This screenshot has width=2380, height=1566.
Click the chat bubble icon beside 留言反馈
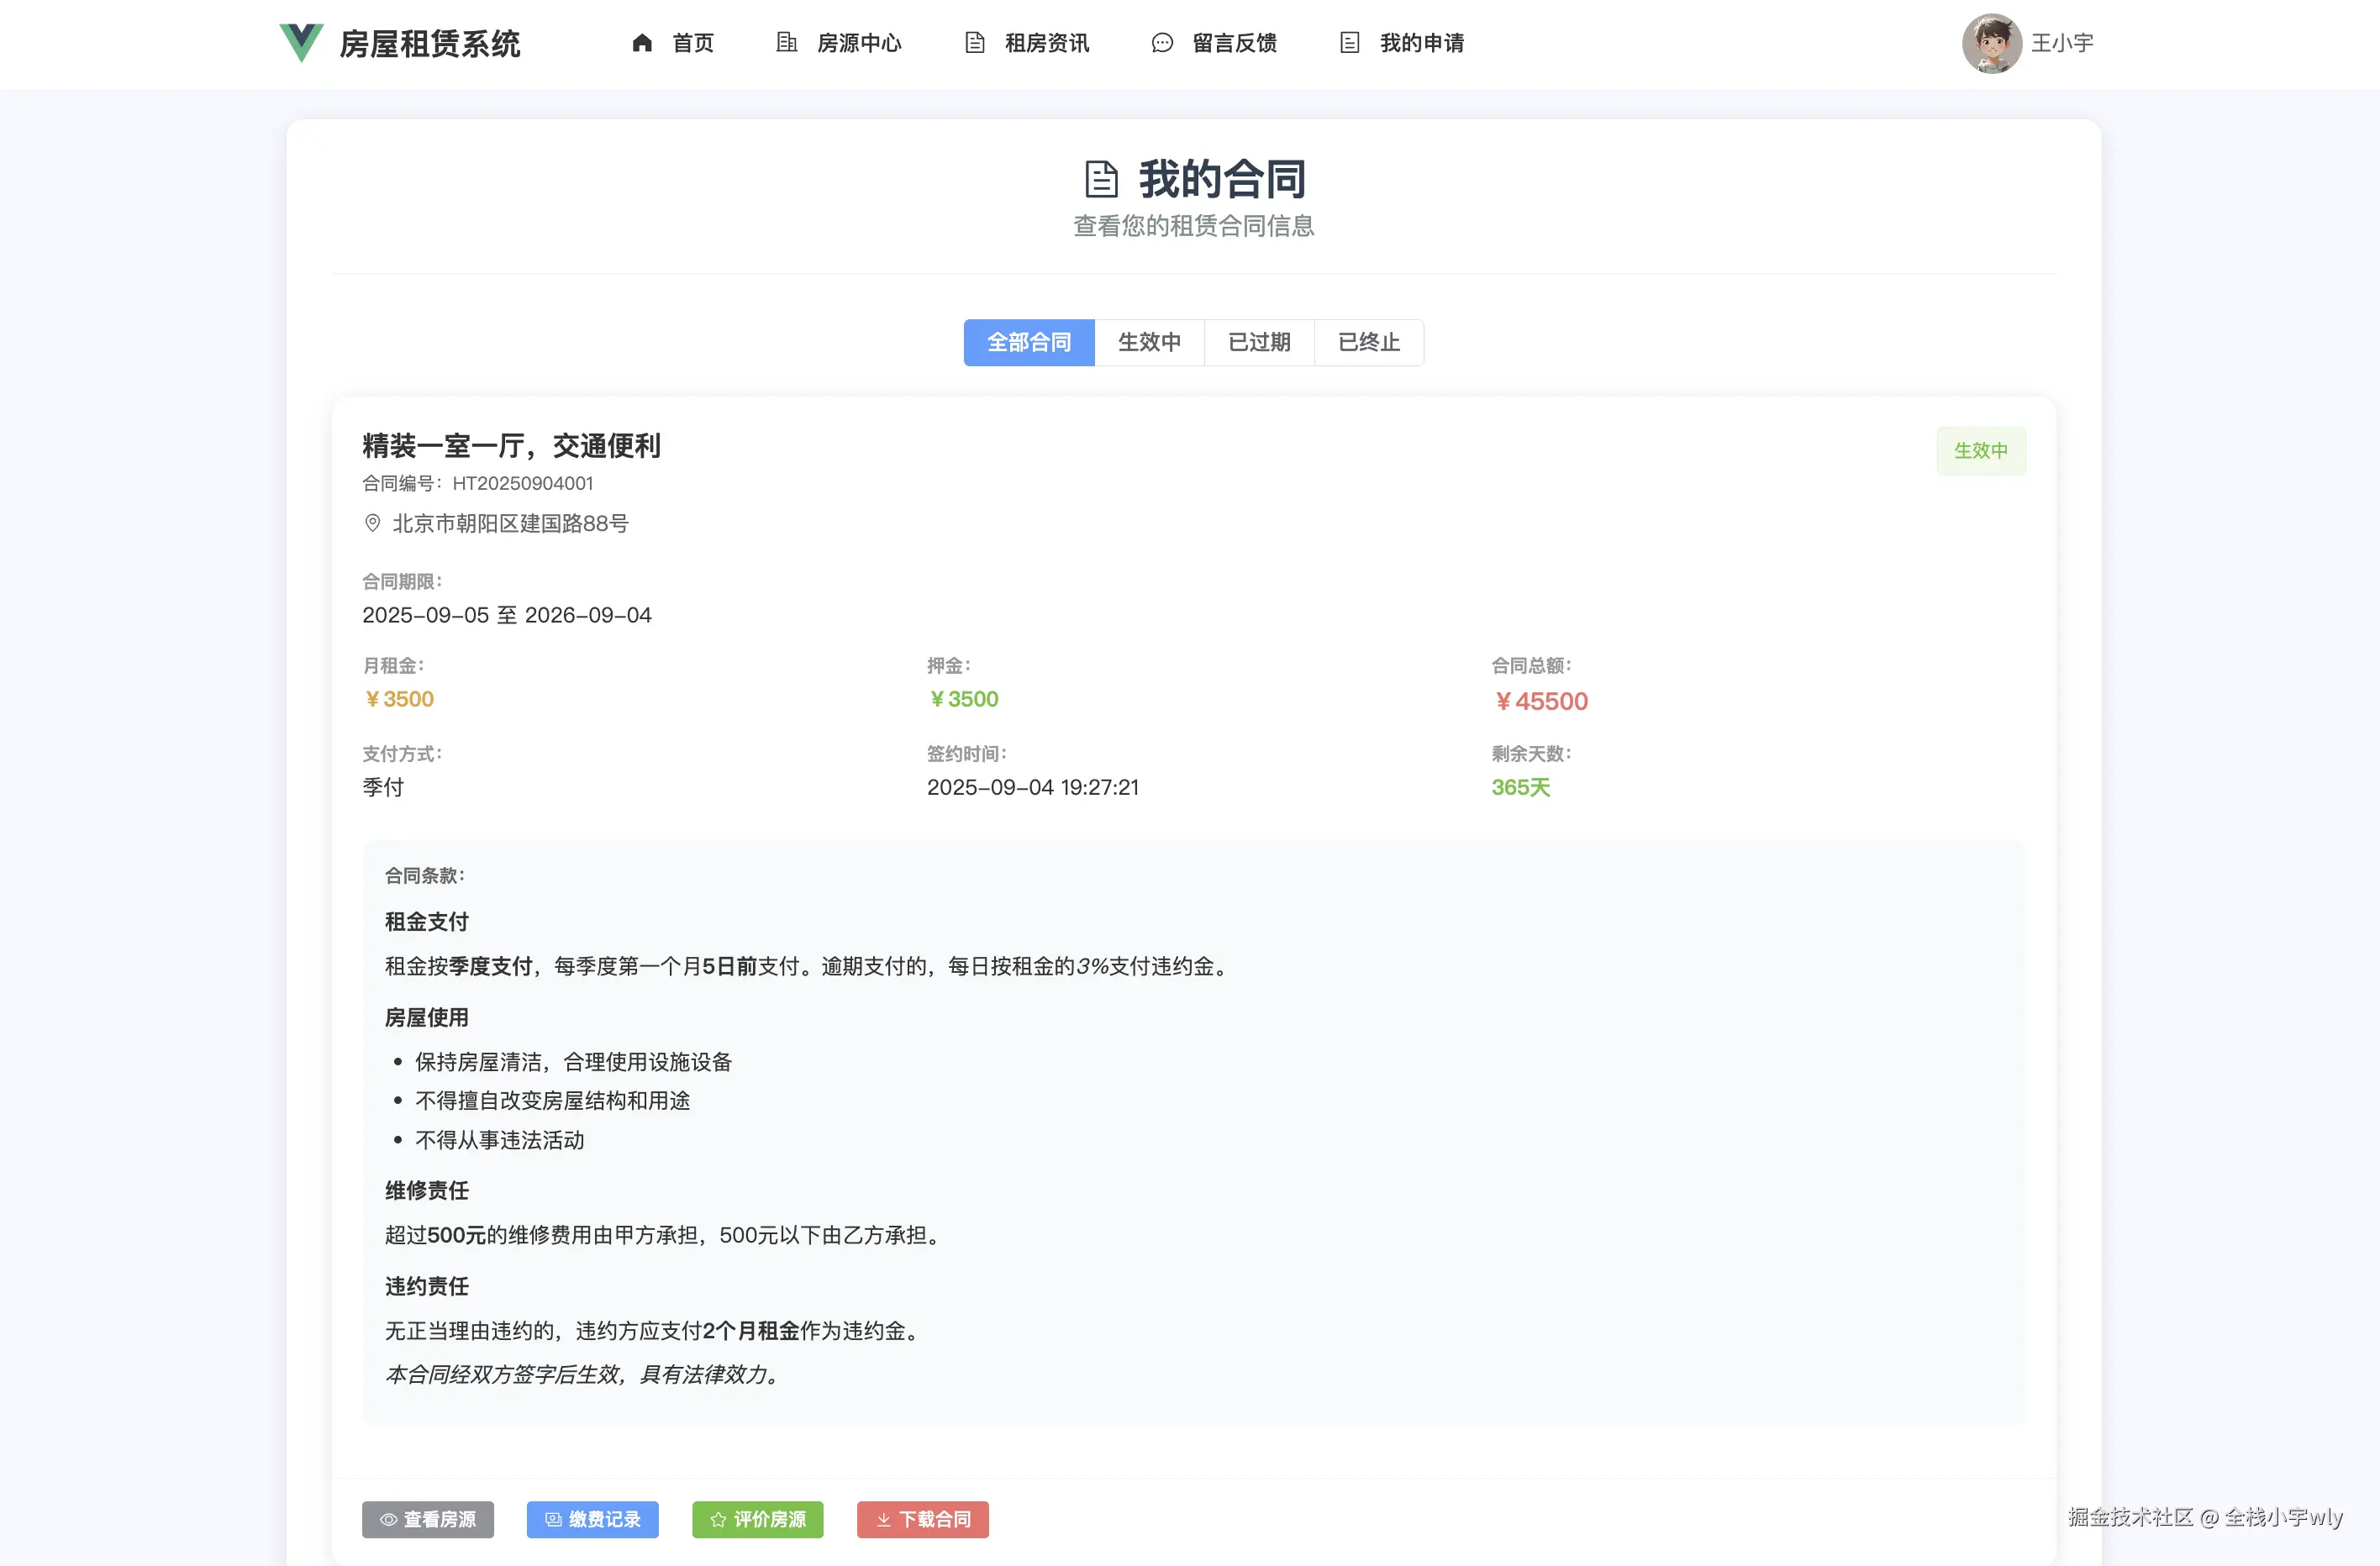[x=1162, y=43]
